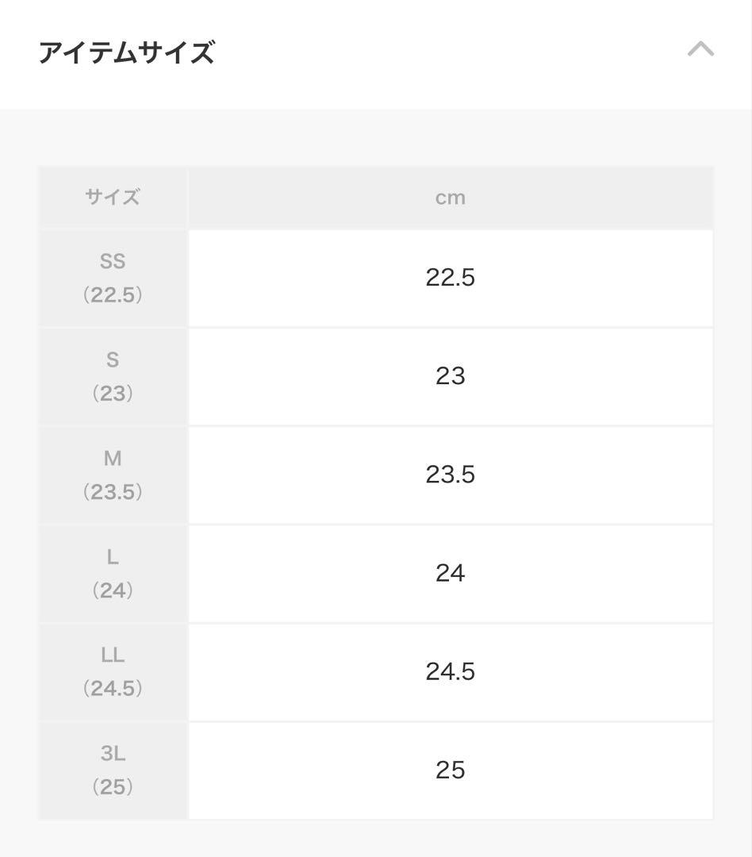
Task: Select the 23.5 cm value cell
Action: click(x=450, y=475)
